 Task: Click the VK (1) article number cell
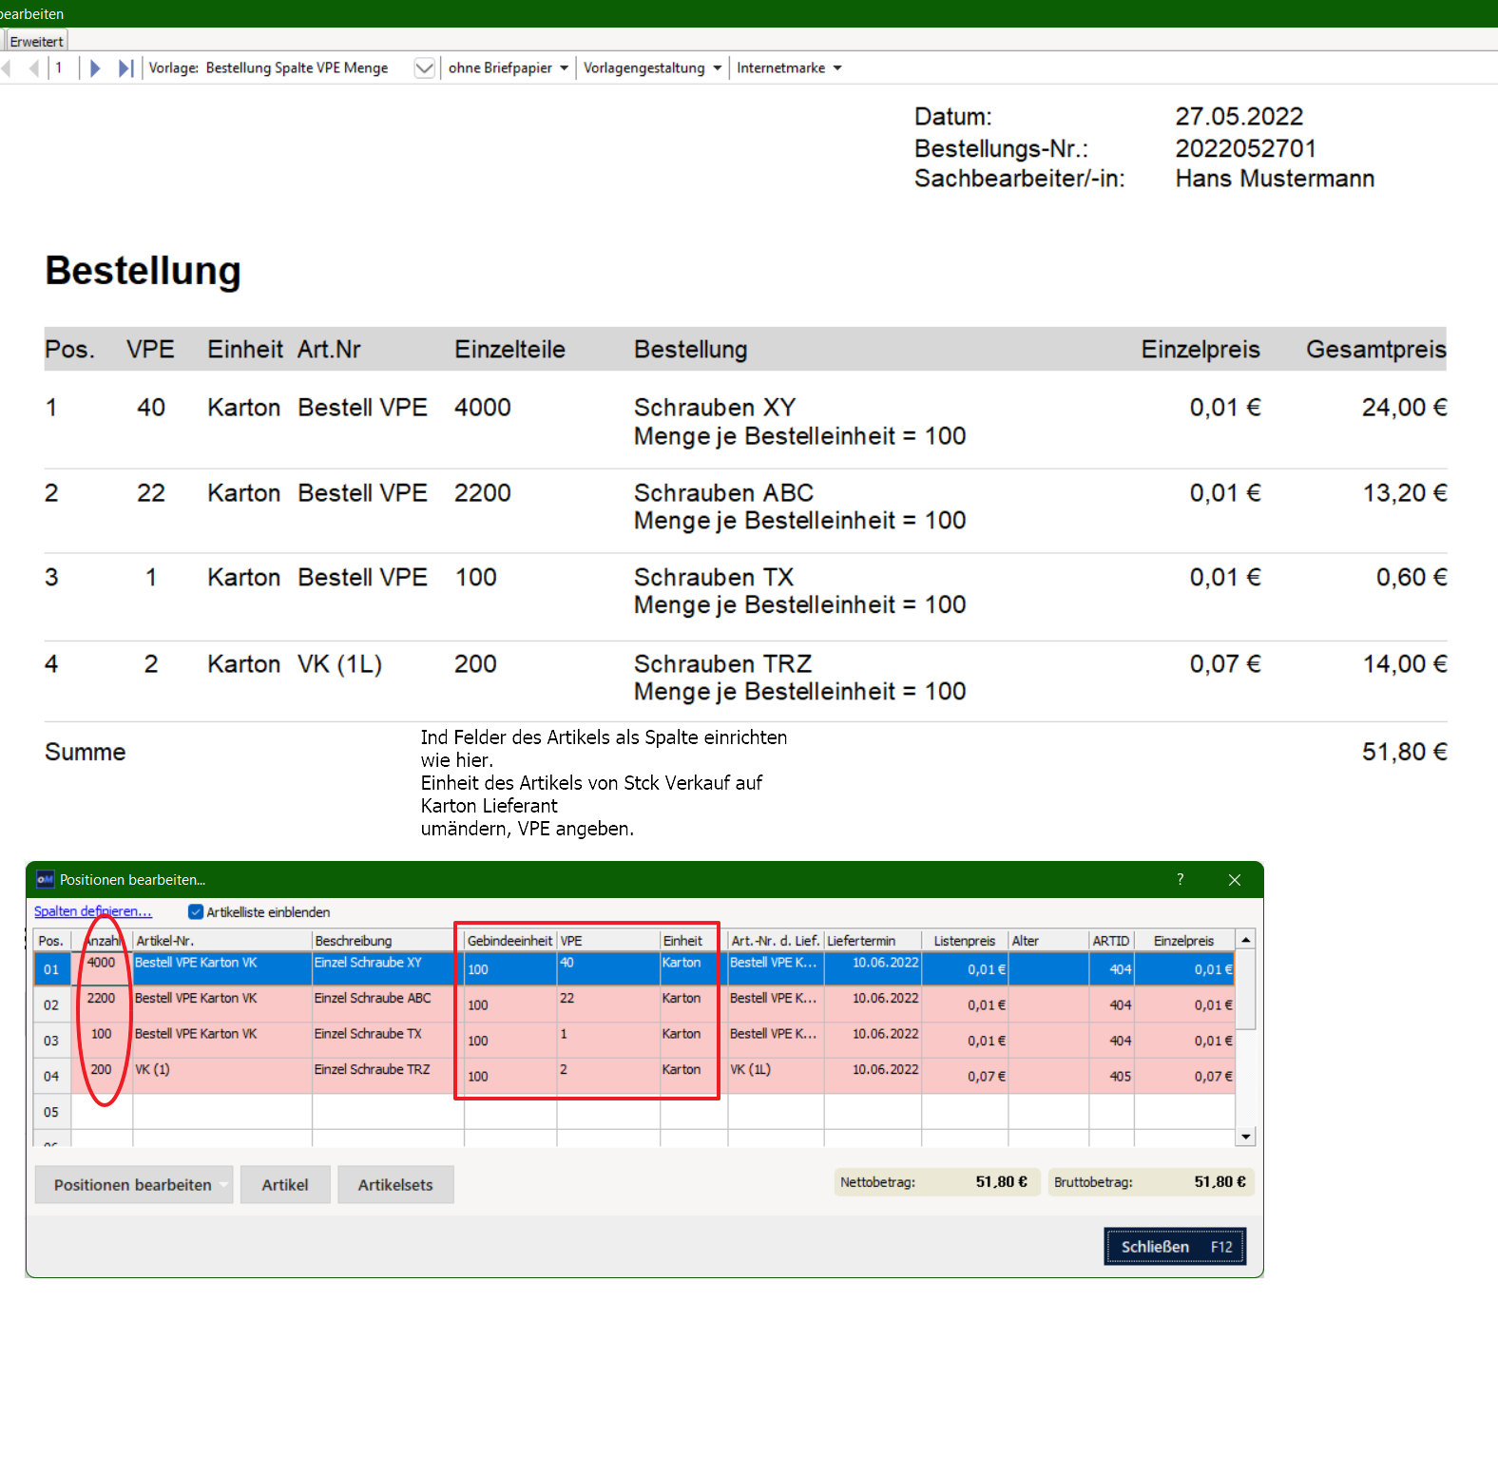coord(221,1076)
